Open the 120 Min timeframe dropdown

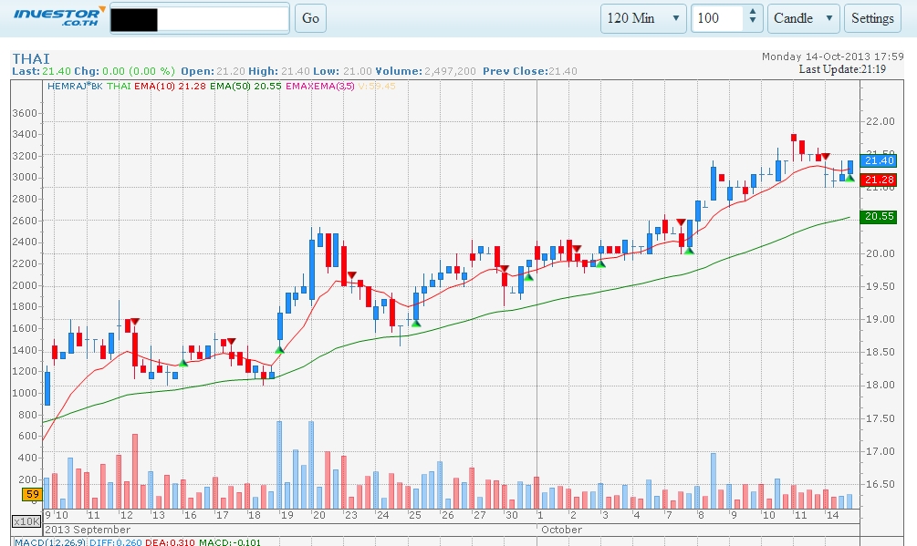click(643, 19)
